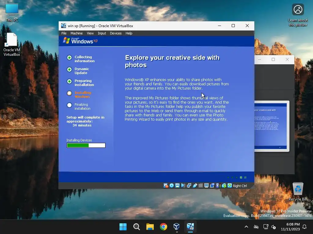The width and height of the screenshot is (313, 234).
Task: Click the gray shared folders status icon
Action: pyautogui.click(x=201, y=186)
